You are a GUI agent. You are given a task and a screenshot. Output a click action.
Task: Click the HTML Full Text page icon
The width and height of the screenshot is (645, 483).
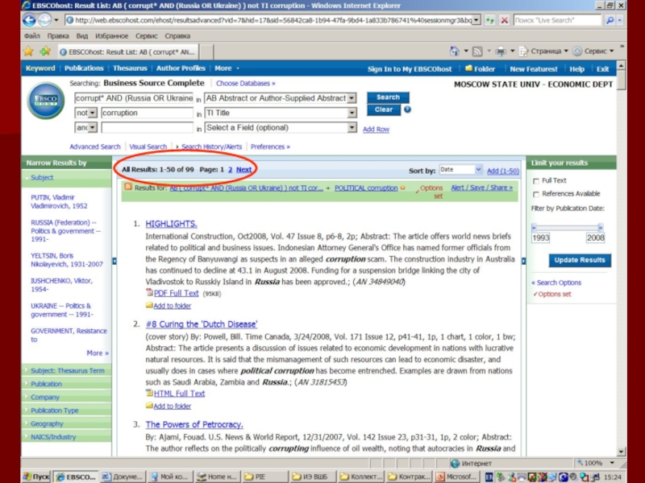[x=149, y=393]
